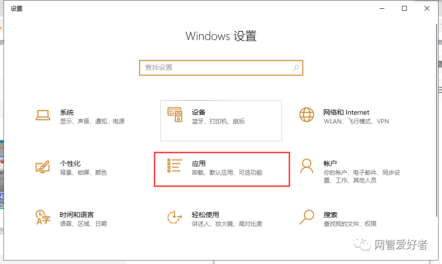Open the Search magnifier category icon
Viewport: 442px width, 264px height.
coord(306,217)
